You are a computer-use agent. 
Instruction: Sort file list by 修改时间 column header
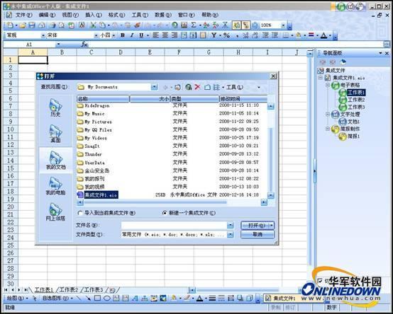point(243,99)
